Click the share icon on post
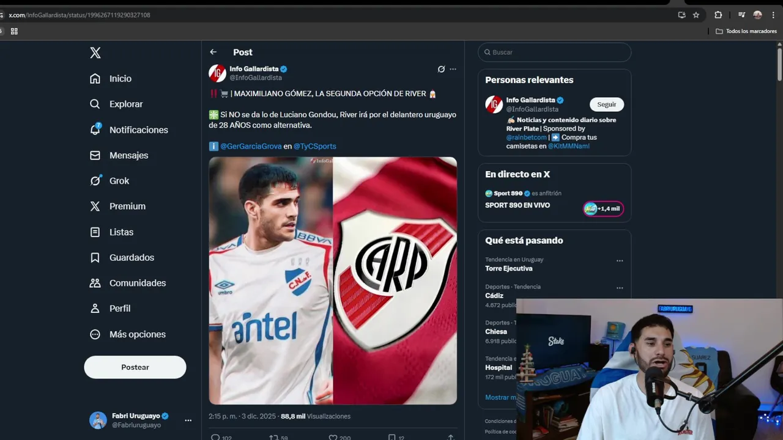783x440 pixels. point(451,438)
